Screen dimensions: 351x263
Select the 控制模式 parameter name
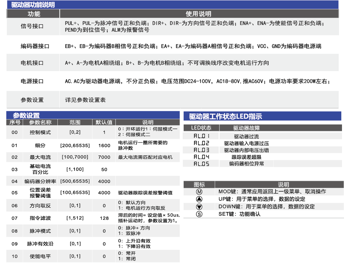point(40,133)
